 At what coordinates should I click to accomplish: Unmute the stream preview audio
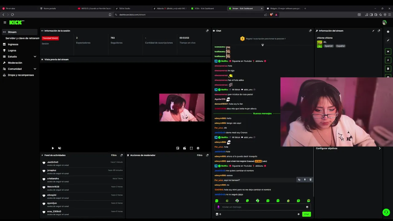(x=60, y=148)
